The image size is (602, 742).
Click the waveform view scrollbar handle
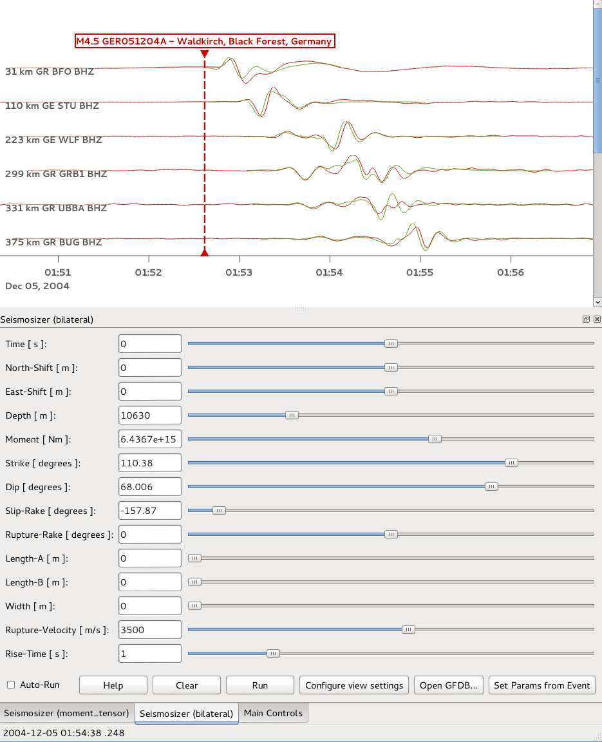(597, 81)
